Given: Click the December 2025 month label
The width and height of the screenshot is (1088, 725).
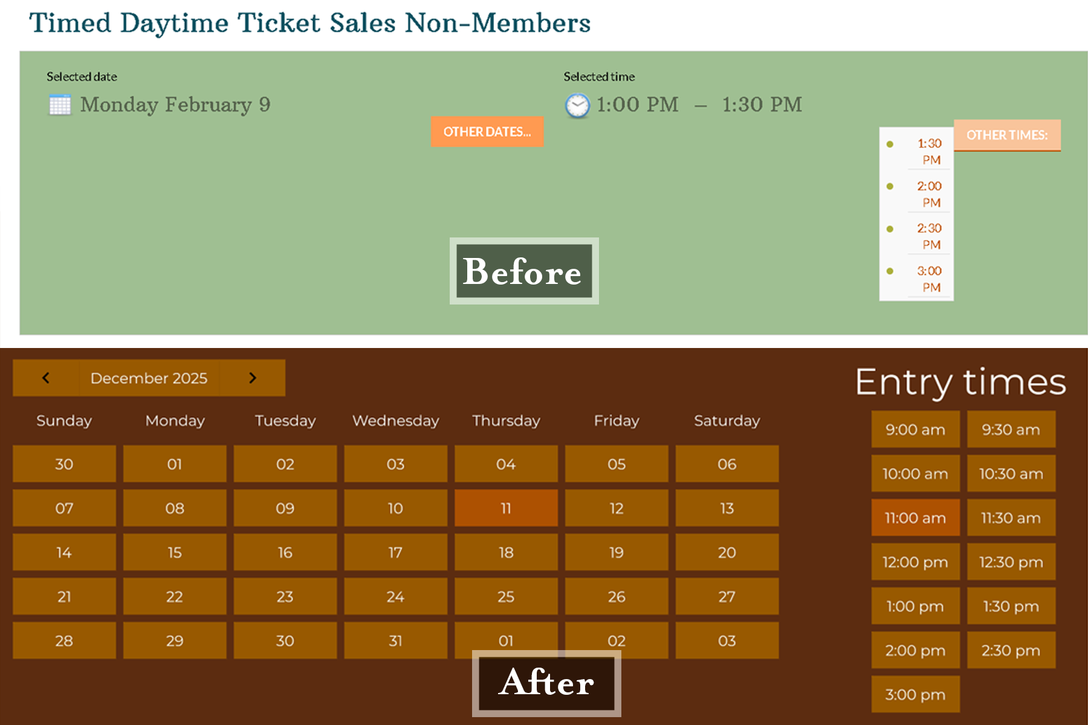Looking at the screenshot, I should coord(149,378).
